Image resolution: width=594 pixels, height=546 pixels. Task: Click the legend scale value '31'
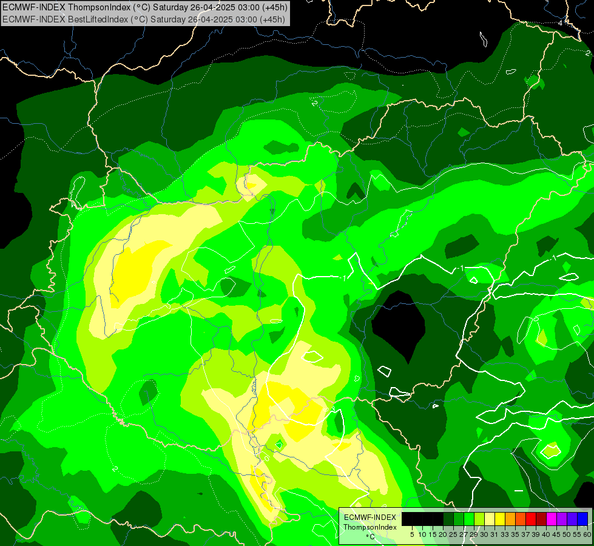pyautogui.click(x=494, y=534)
